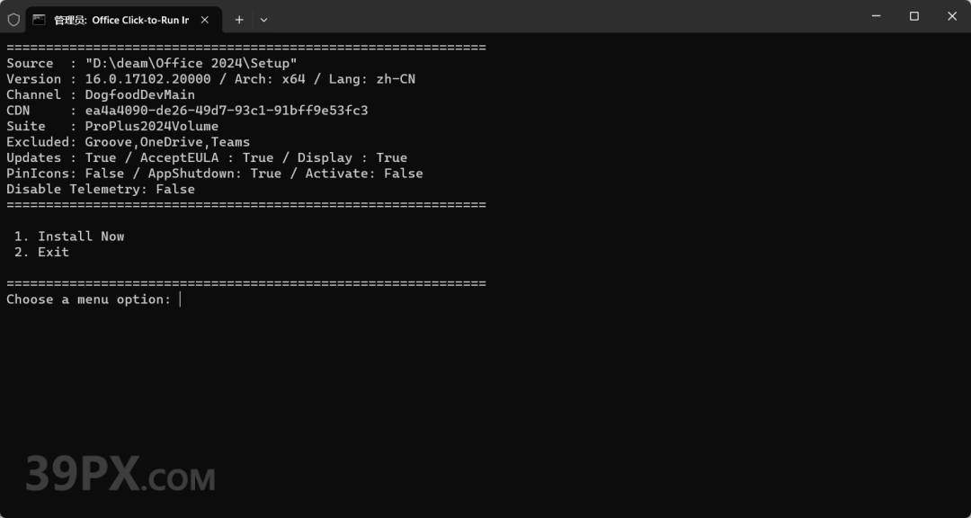Click the DogfoodDevMain channel text
Image resolution: width=971 pixels, height=518 pixels.
140,94
